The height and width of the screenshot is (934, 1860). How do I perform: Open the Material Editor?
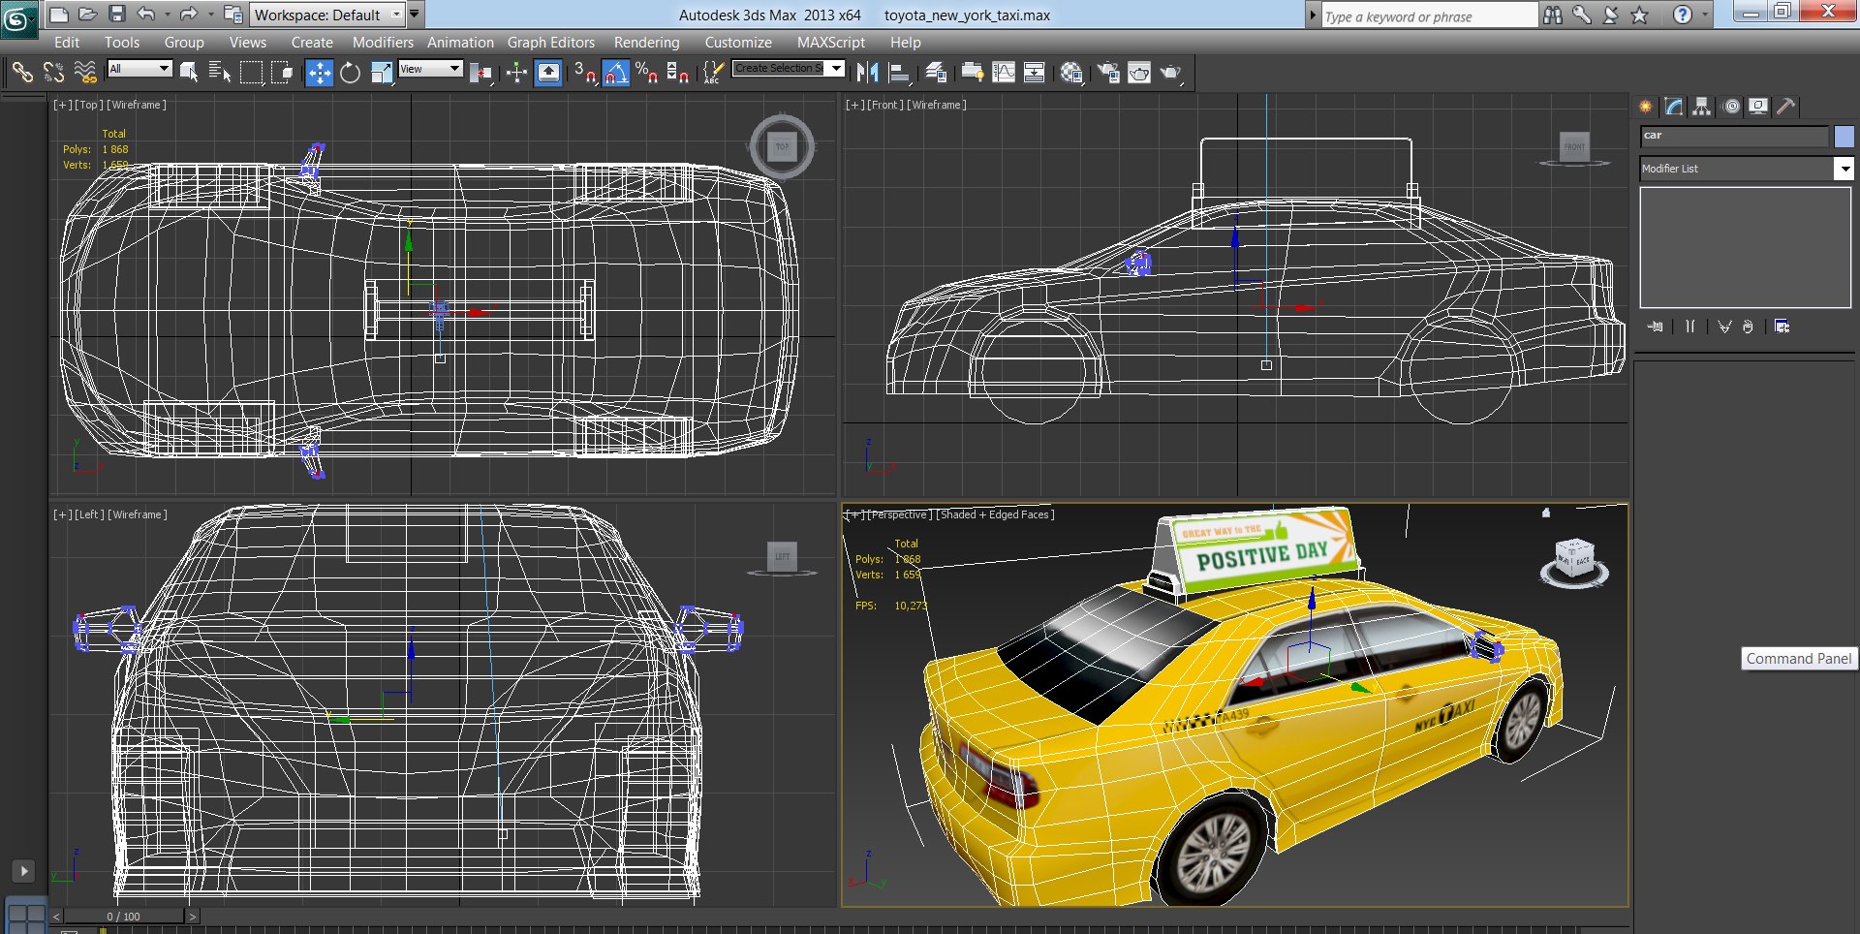pyautogui.click(x=1071, y=73)
